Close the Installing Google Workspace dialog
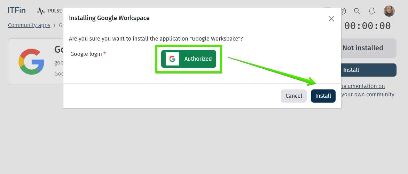408x174 pixels. tap(331, 19)
